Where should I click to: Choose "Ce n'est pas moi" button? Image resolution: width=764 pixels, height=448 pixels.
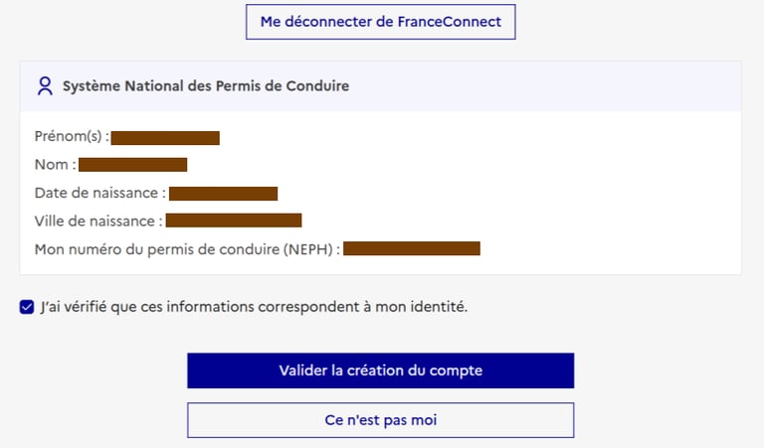coord(380,420)
